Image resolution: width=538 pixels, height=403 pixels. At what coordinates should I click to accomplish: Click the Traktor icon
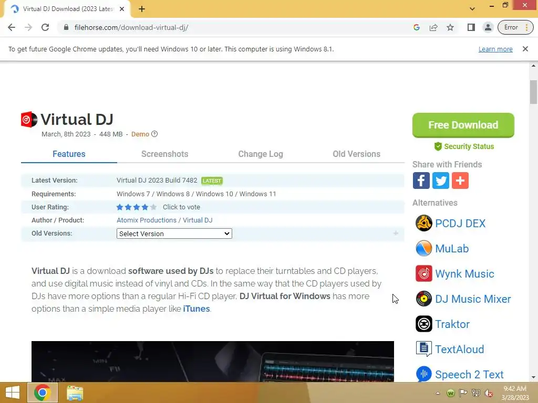424,324
